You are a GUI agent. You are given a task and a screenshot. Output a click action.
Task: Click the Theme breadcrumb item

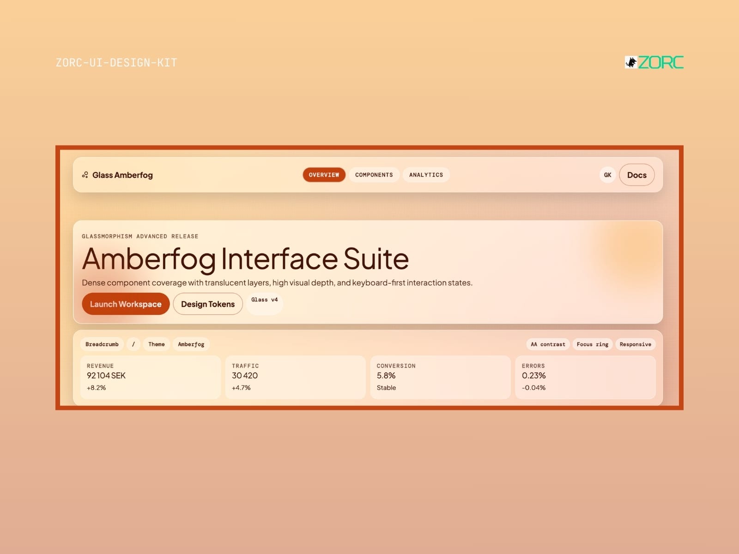tap(157, 344)
